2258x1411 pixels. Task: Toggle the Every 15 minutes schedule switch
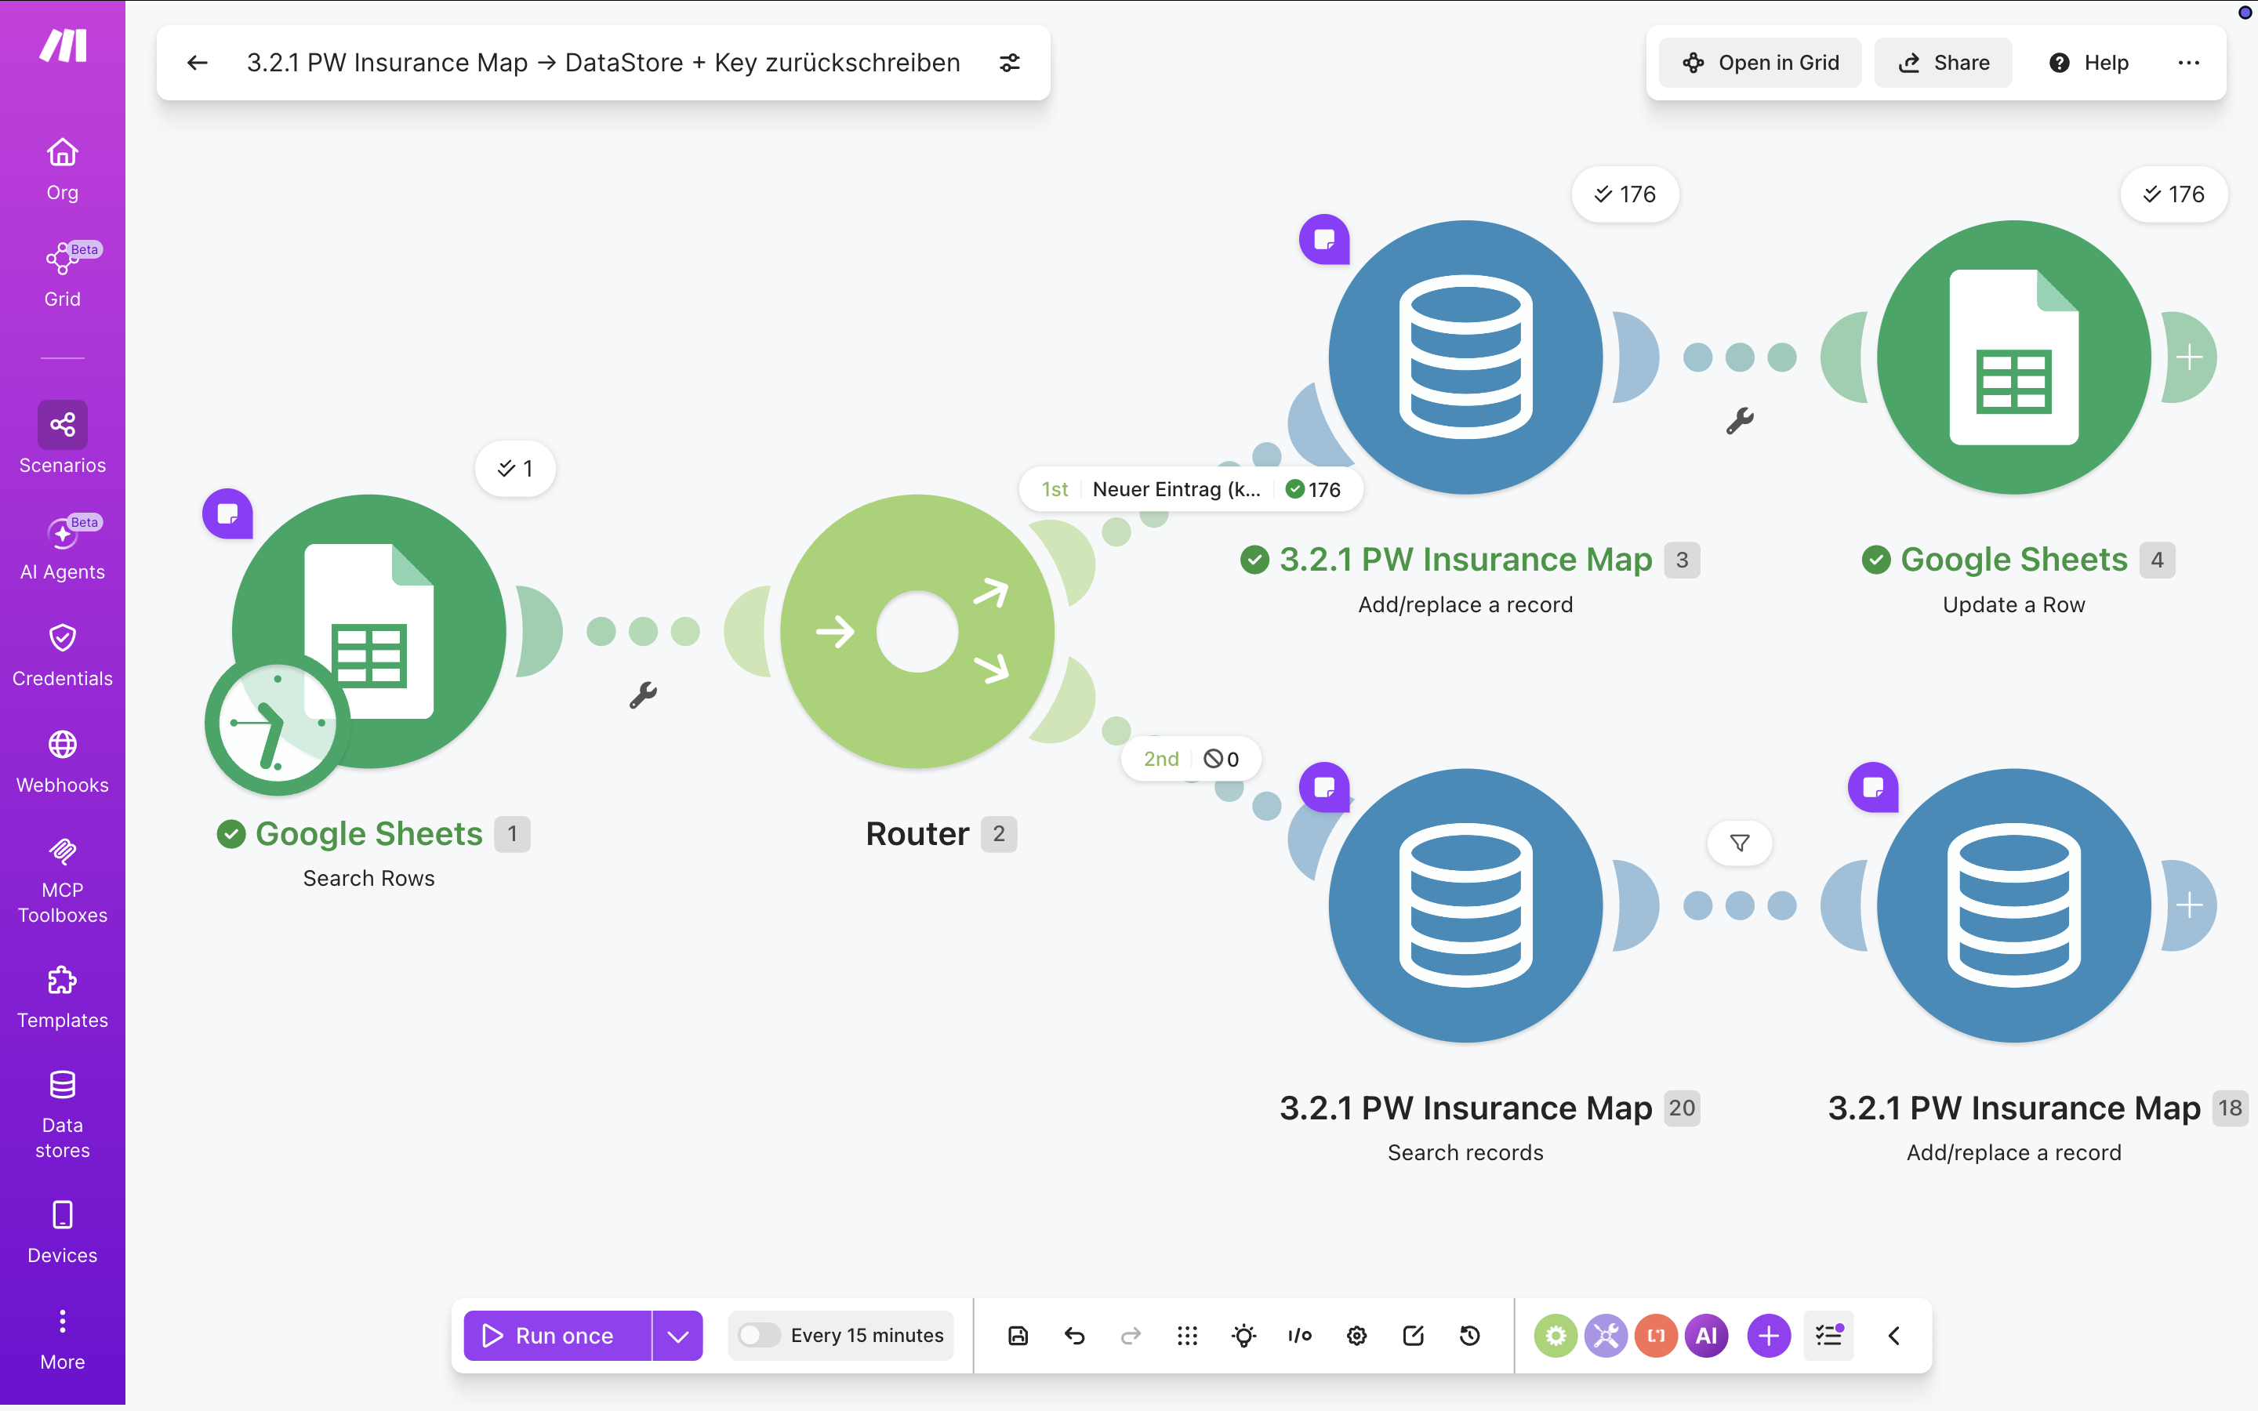759,1336
